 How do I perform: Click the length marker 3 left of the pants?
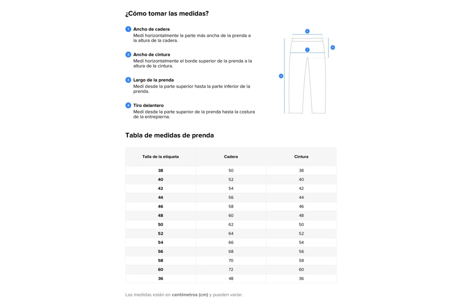(281, 76)
